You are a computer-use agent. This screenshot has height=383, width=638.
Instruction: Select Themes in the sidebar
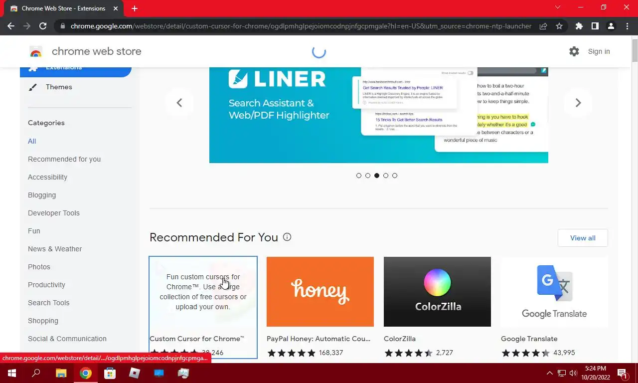pos(59,87)
